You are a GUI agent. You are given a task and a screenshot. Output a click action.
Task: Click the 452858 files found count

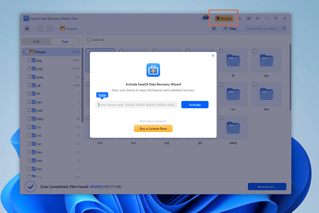pyautogui.click(x=96, y=187)
